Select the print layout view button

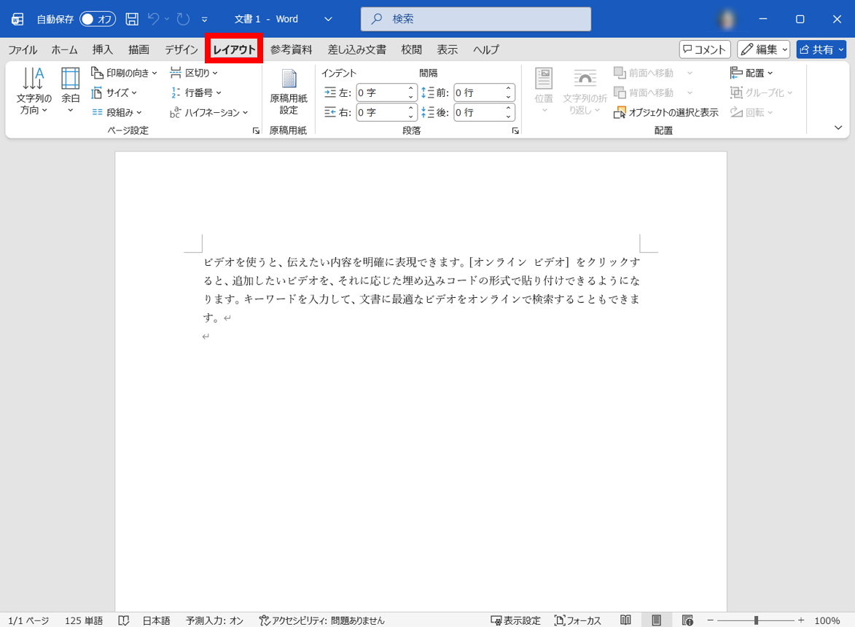(x=657, y=620)
